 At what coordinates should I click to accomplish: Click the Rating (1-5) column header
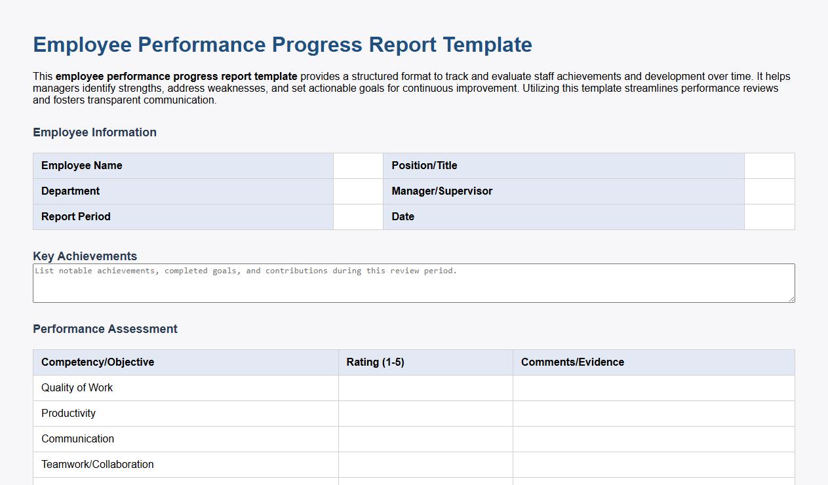[x=376, y=362]
